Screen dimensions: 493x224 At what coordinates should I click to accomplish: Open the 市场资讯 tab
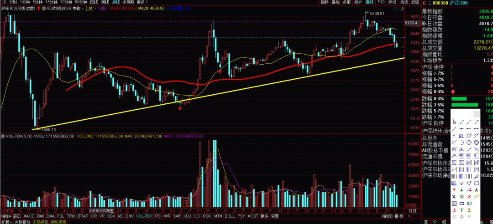(41, 222)
